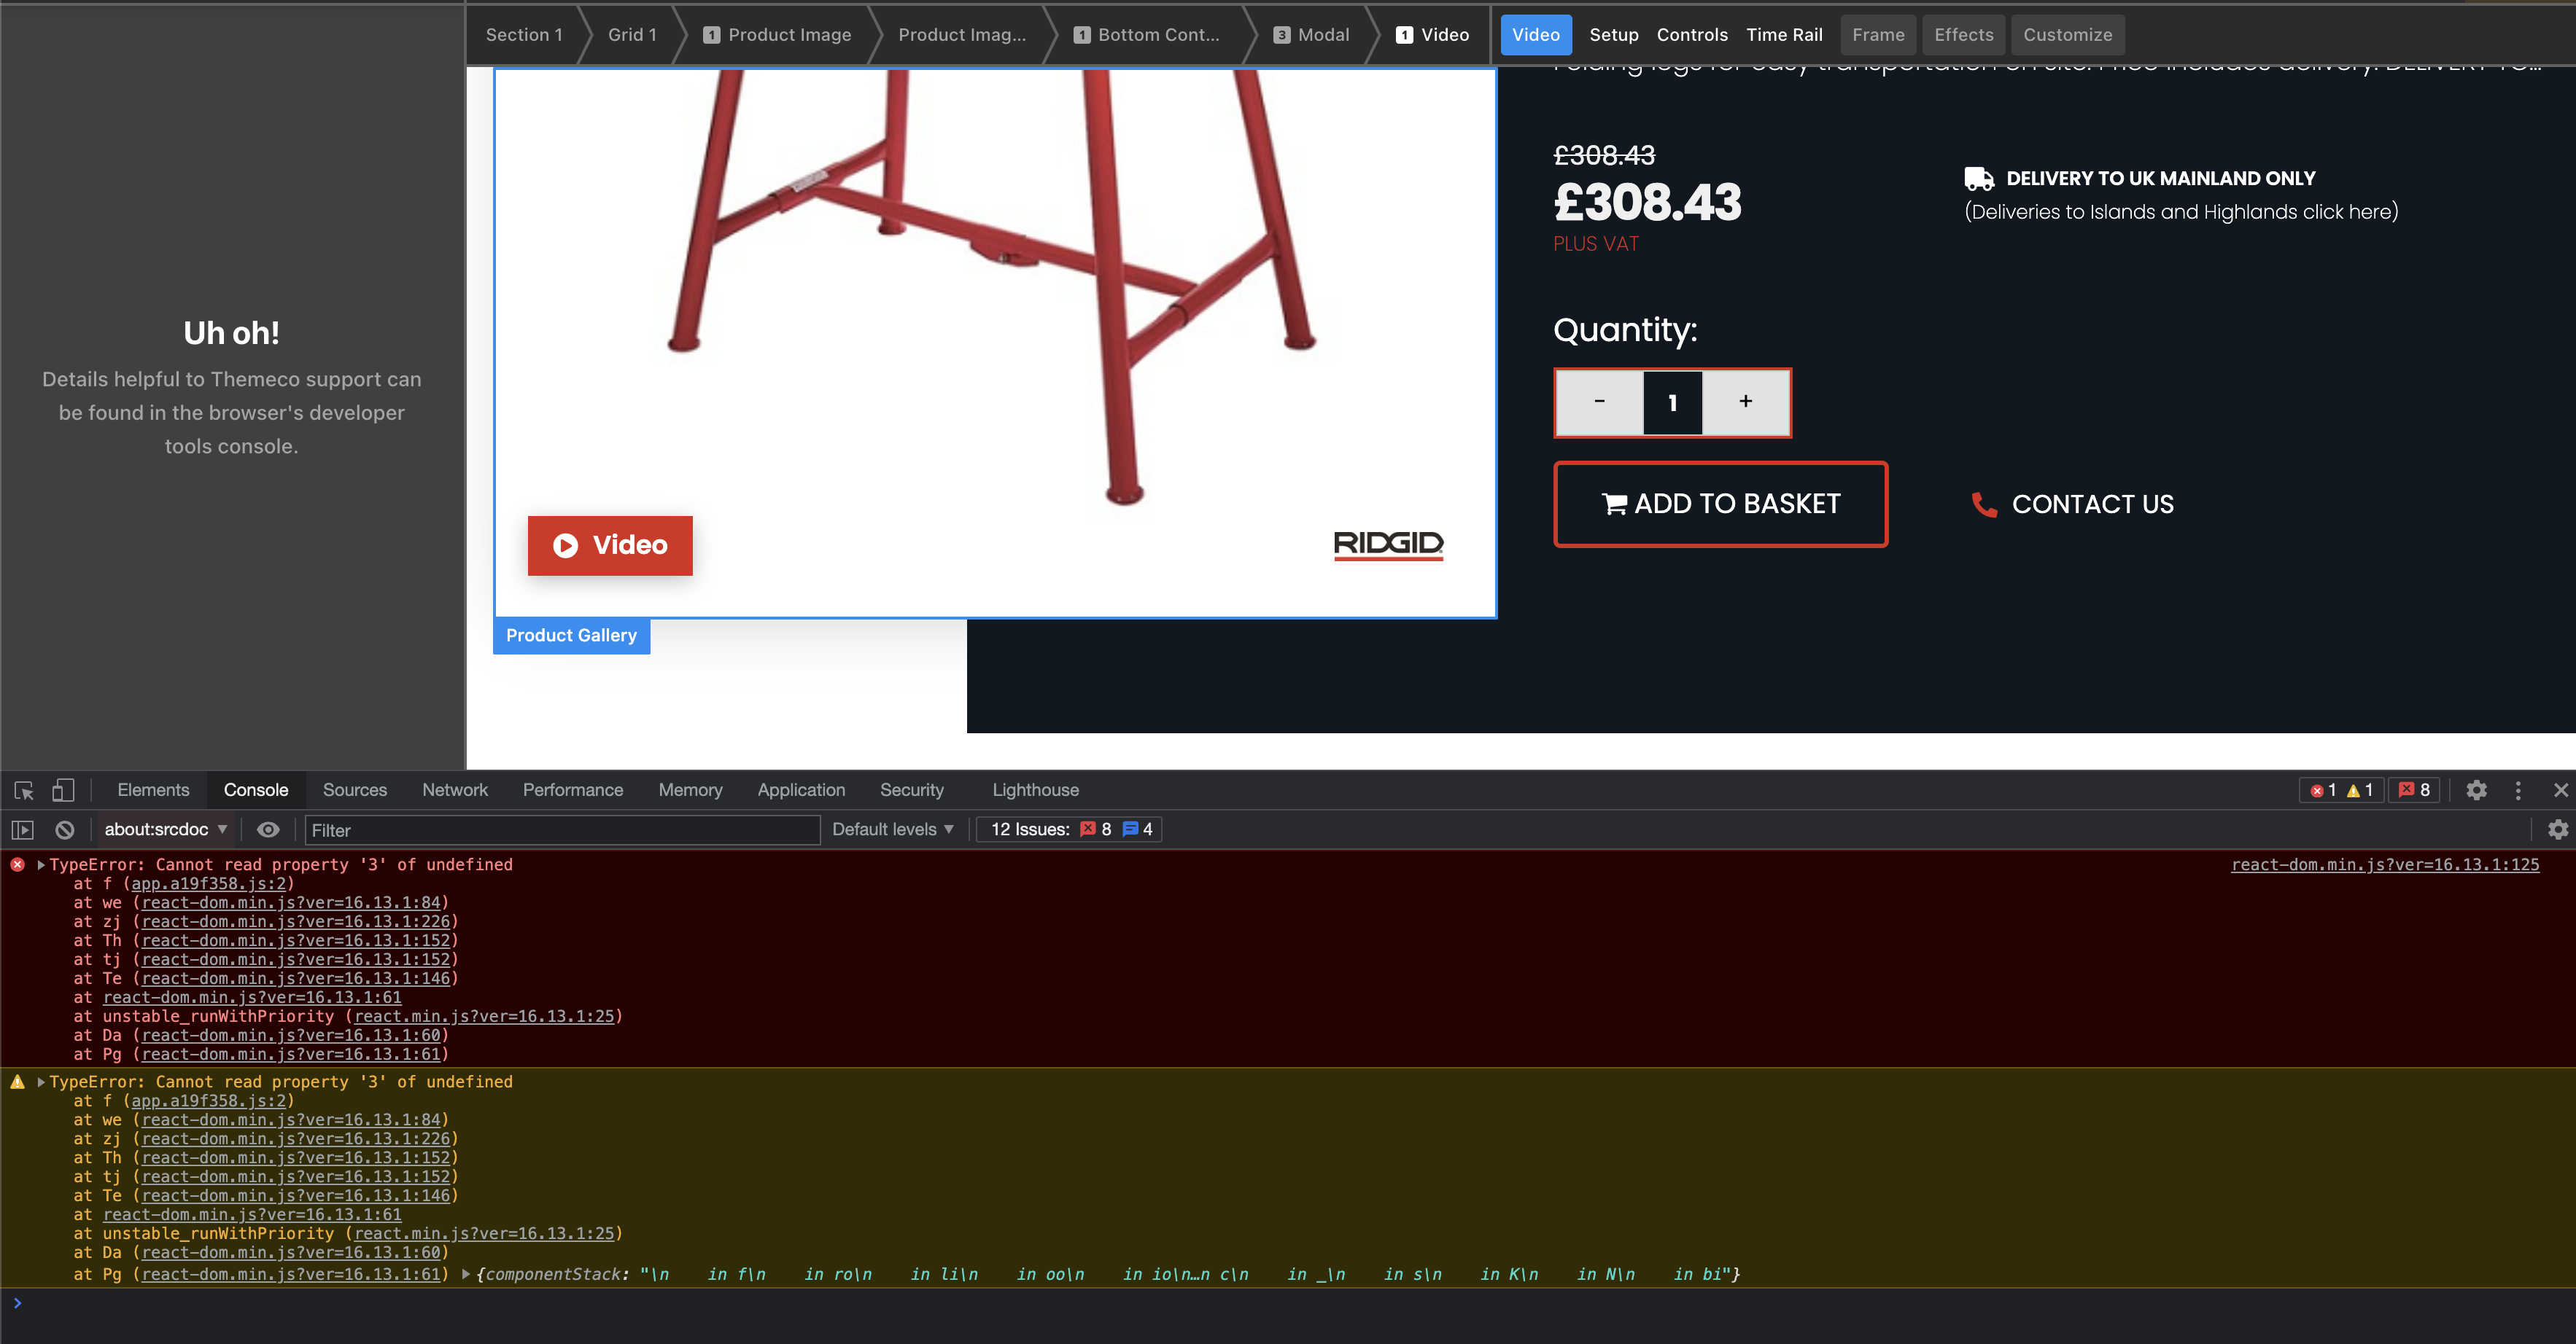Increase quantity with plus button

coord(1745,402)
